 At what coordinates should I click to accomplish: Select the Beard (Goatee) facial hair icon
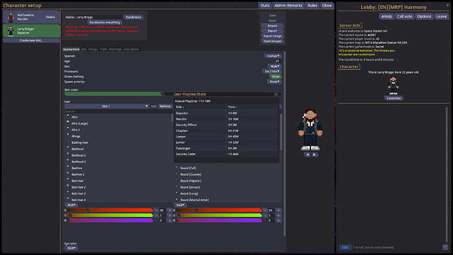click(x=177, y=174)
